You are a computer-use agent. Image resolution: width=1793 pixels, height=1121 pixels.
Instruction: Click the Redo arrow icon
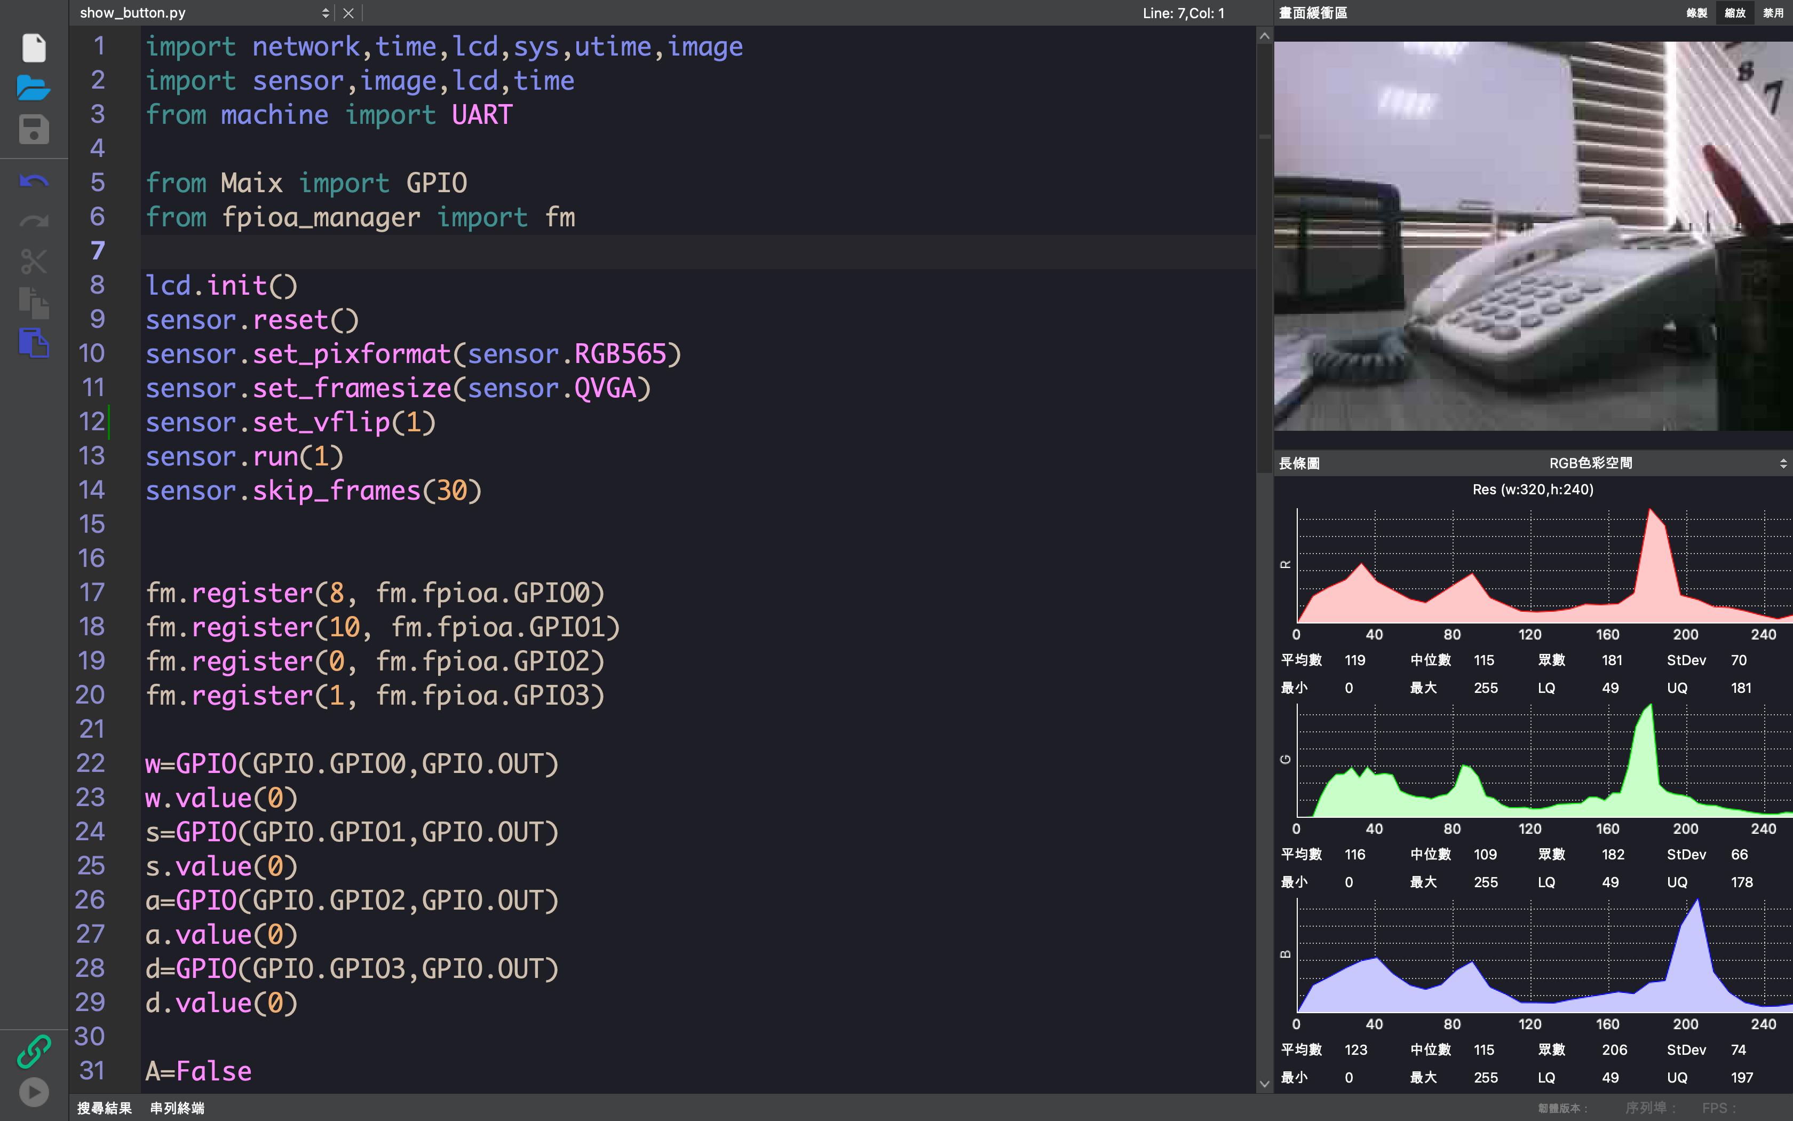pyautogui.click(x=33, y=221)
